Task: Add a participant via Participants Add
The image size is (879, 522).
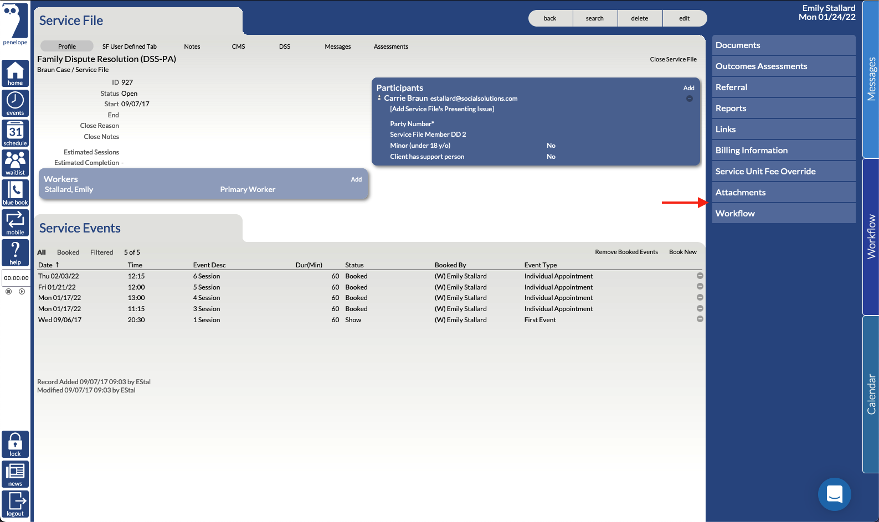Action: pyautogui.click(x=689, y=88)
